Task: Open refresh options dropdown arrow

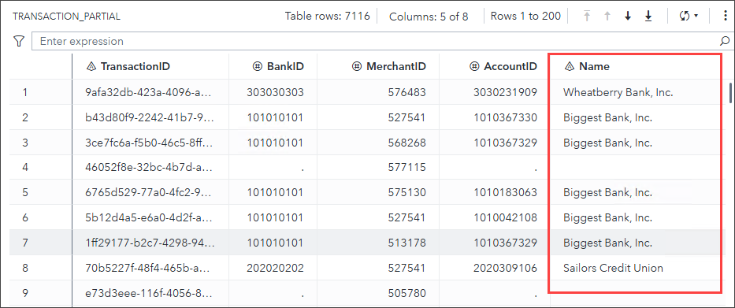Action: click(696, 16)
